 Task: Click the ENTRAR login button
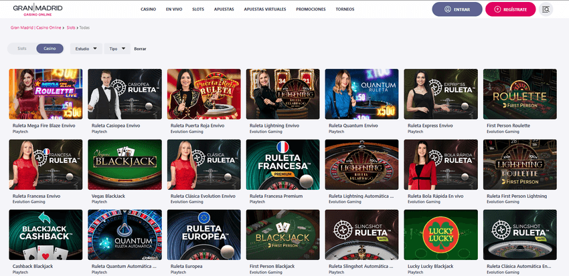click(457, 9)
